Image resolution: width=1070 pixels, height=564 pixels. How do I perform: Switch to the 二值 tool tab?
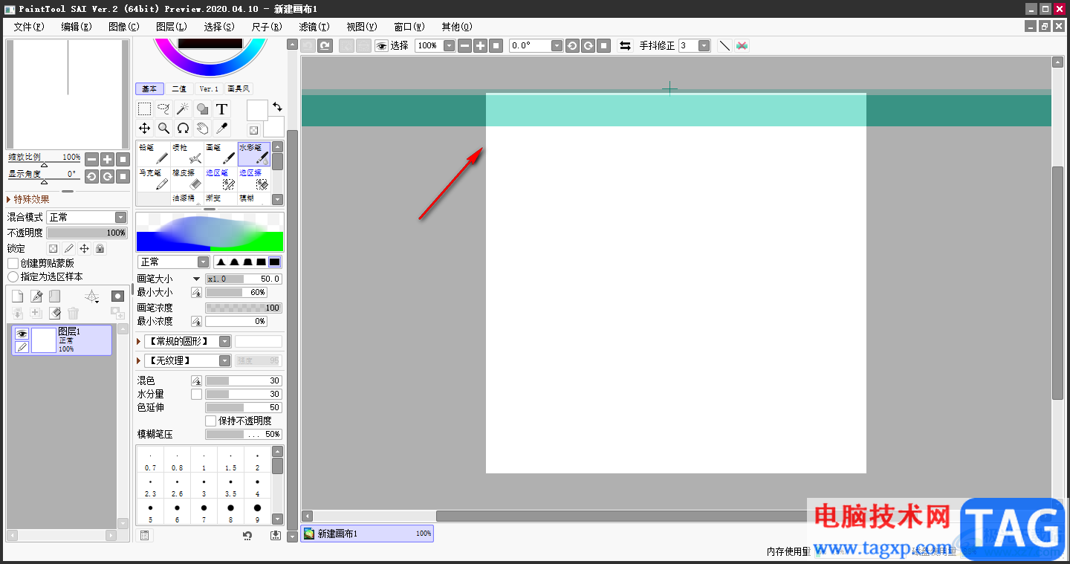(x=179, y=89)
